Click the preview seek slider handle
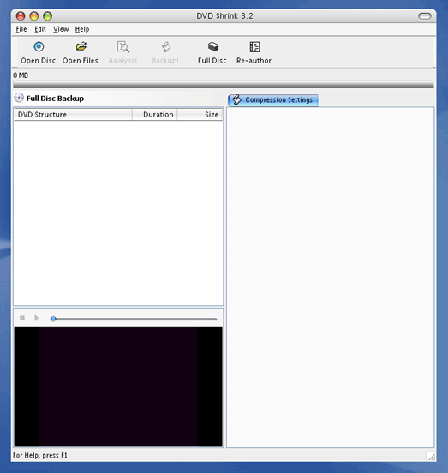The height and width of the screenshot is (473, 448). [x=53, y=319]
